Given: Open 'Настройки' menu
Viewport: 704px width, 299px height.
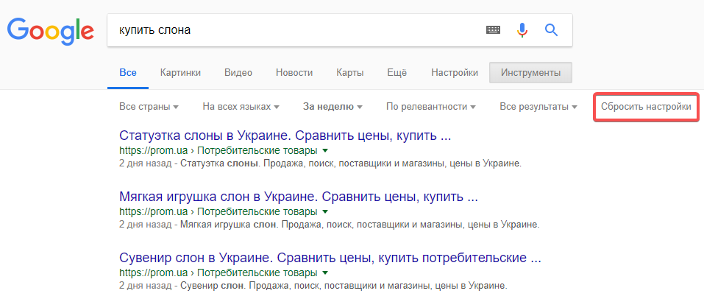Looking at the screenshot, I should coord(455,73).
